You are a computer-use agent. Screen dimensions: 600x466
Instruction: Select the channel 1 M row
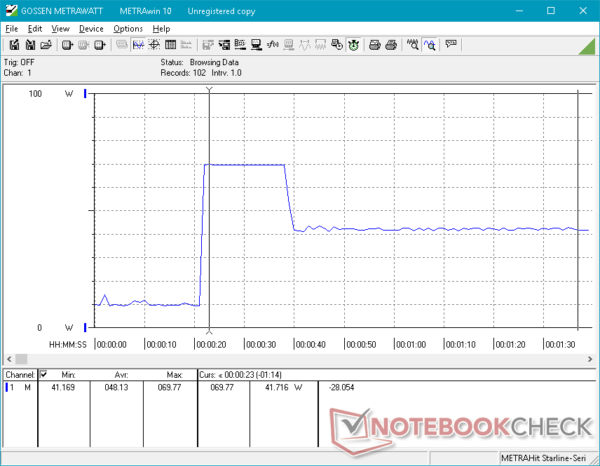[20, 388]
